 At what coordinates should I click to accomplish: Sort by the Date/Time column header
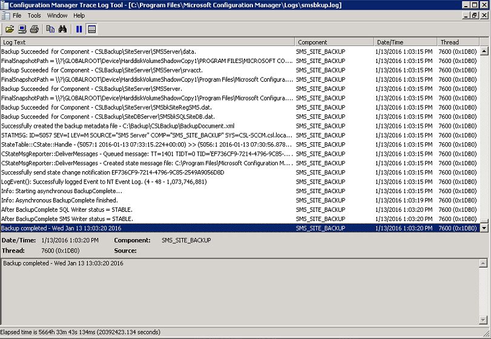click(x=406, y=42)
